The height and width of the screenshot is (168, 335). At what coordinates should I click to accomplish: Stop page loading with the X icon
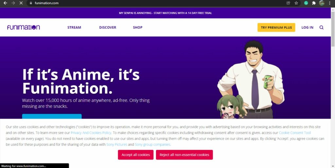click(21, 3)
